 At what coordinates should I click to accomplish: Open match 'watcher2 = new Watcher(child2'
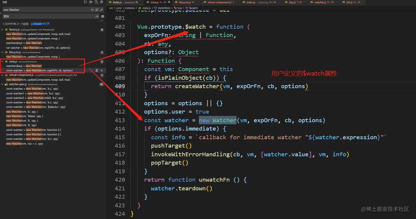pyautogui.click(x=35, y=98)
